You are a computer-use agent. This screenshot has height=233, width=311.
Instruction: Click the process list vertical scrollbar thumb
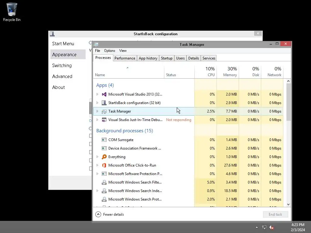click(x=289, y=102)
